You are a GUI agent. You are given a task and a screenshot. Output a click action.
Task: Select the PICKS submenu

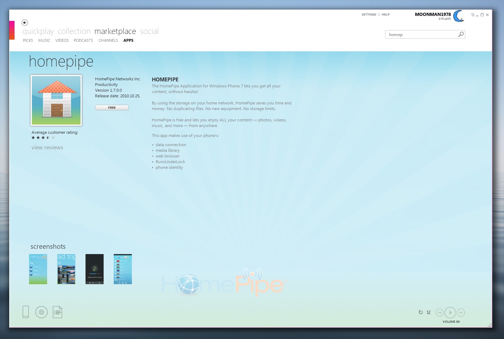pyautogui.click(x=28, y=40)
